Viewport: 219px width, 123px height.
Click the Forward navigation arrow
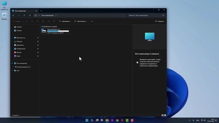(x=19, y=15)
